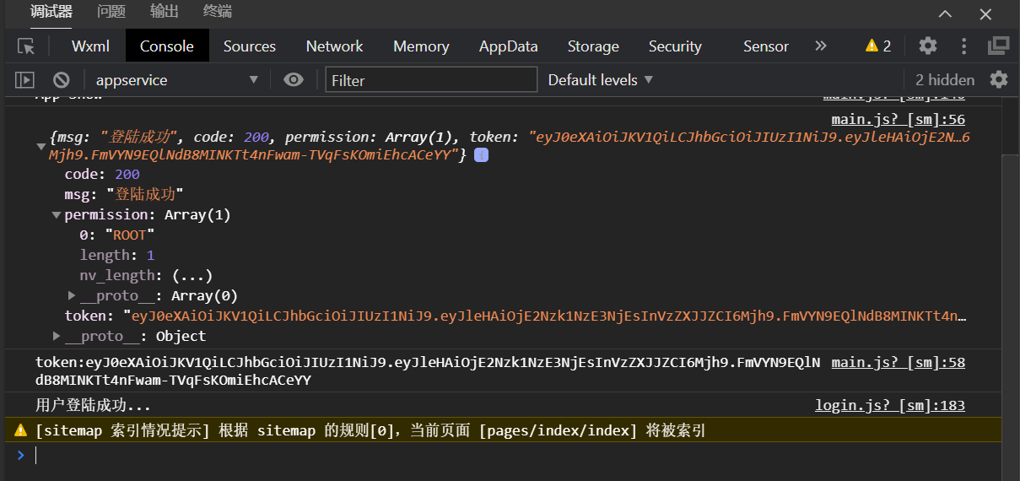The image size is (1020, 481).
Task: Open the login.js? [sm]:183 source link
Action: 889,406
